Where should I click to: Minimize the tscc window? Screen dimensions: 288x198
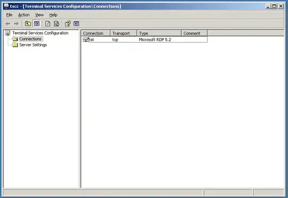(268, 6)
